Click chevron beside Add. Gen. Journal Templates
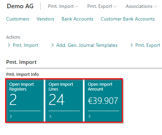The image size is (162, 135). (x=53, y=45)
